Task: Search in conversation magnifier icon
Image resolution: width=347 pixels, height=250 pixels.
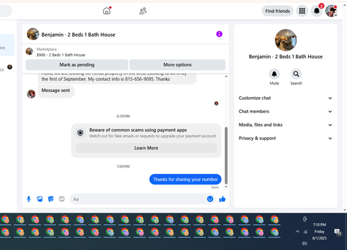Action: pyautogui.click(x=296, y=74)
